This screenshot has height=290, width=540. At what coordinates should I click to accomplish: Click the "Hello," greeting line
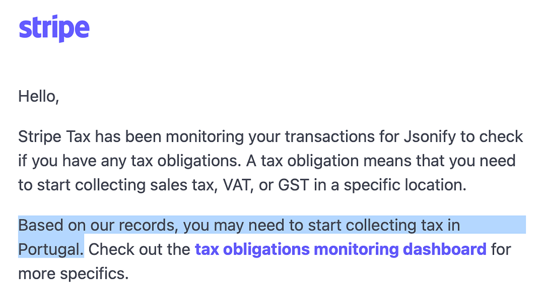[38, 97]
